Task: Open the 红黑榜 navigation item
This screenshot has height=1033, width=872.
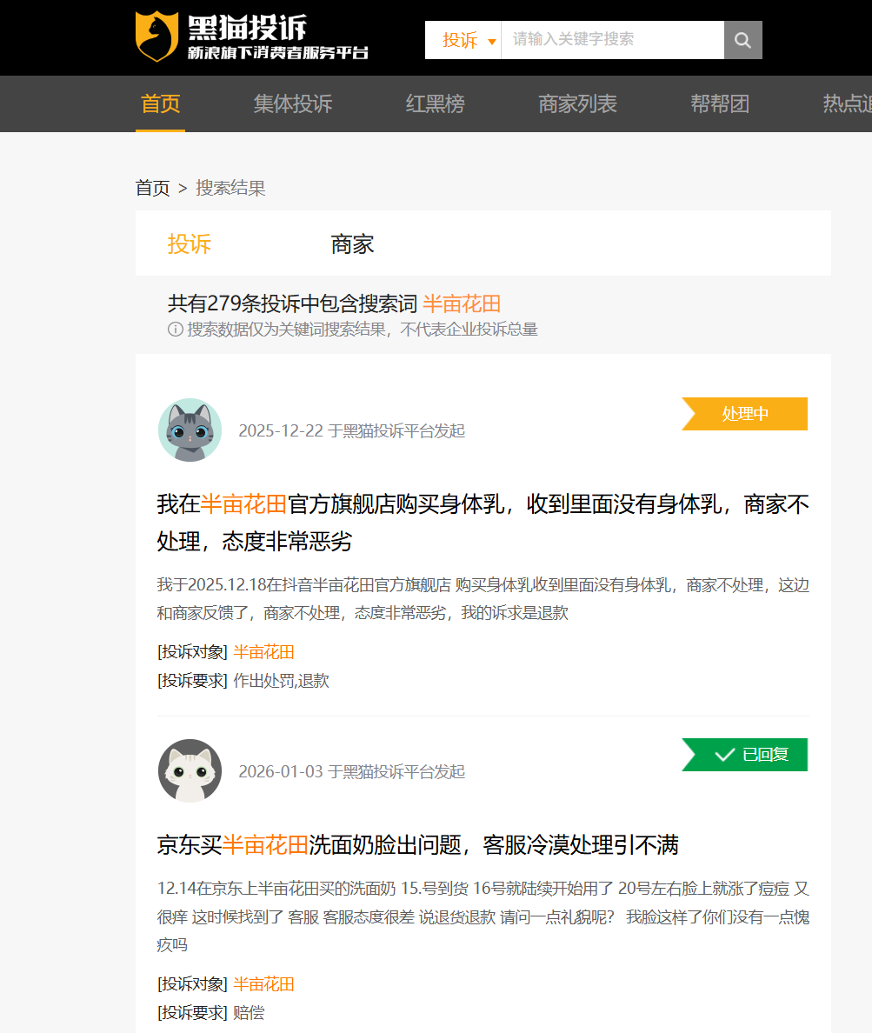Action: click(x=435, y=104)
